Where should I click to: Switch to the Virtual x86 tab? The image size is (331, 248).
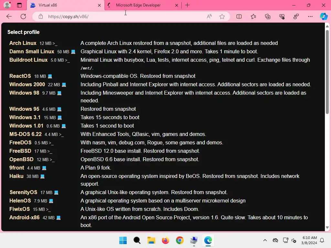pyautogui.click(x=65, y=5)
